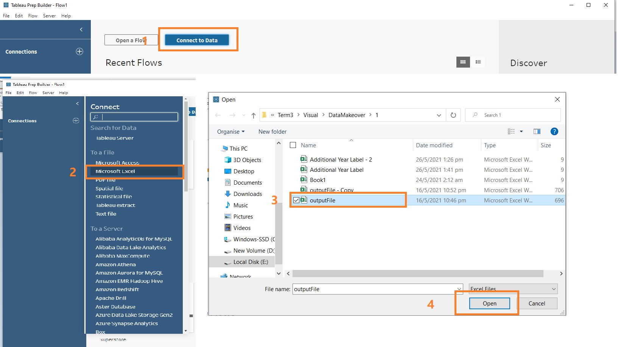The width and height of the screenshot is (618, 347).
Task: Click the Open a Flow button
Action: pos(131,40)
